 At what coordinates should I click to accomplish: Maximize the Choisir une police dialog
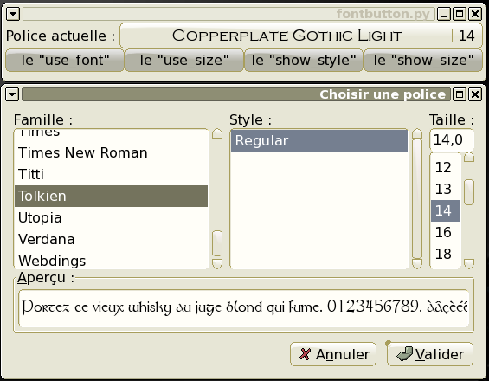point(460,94)
